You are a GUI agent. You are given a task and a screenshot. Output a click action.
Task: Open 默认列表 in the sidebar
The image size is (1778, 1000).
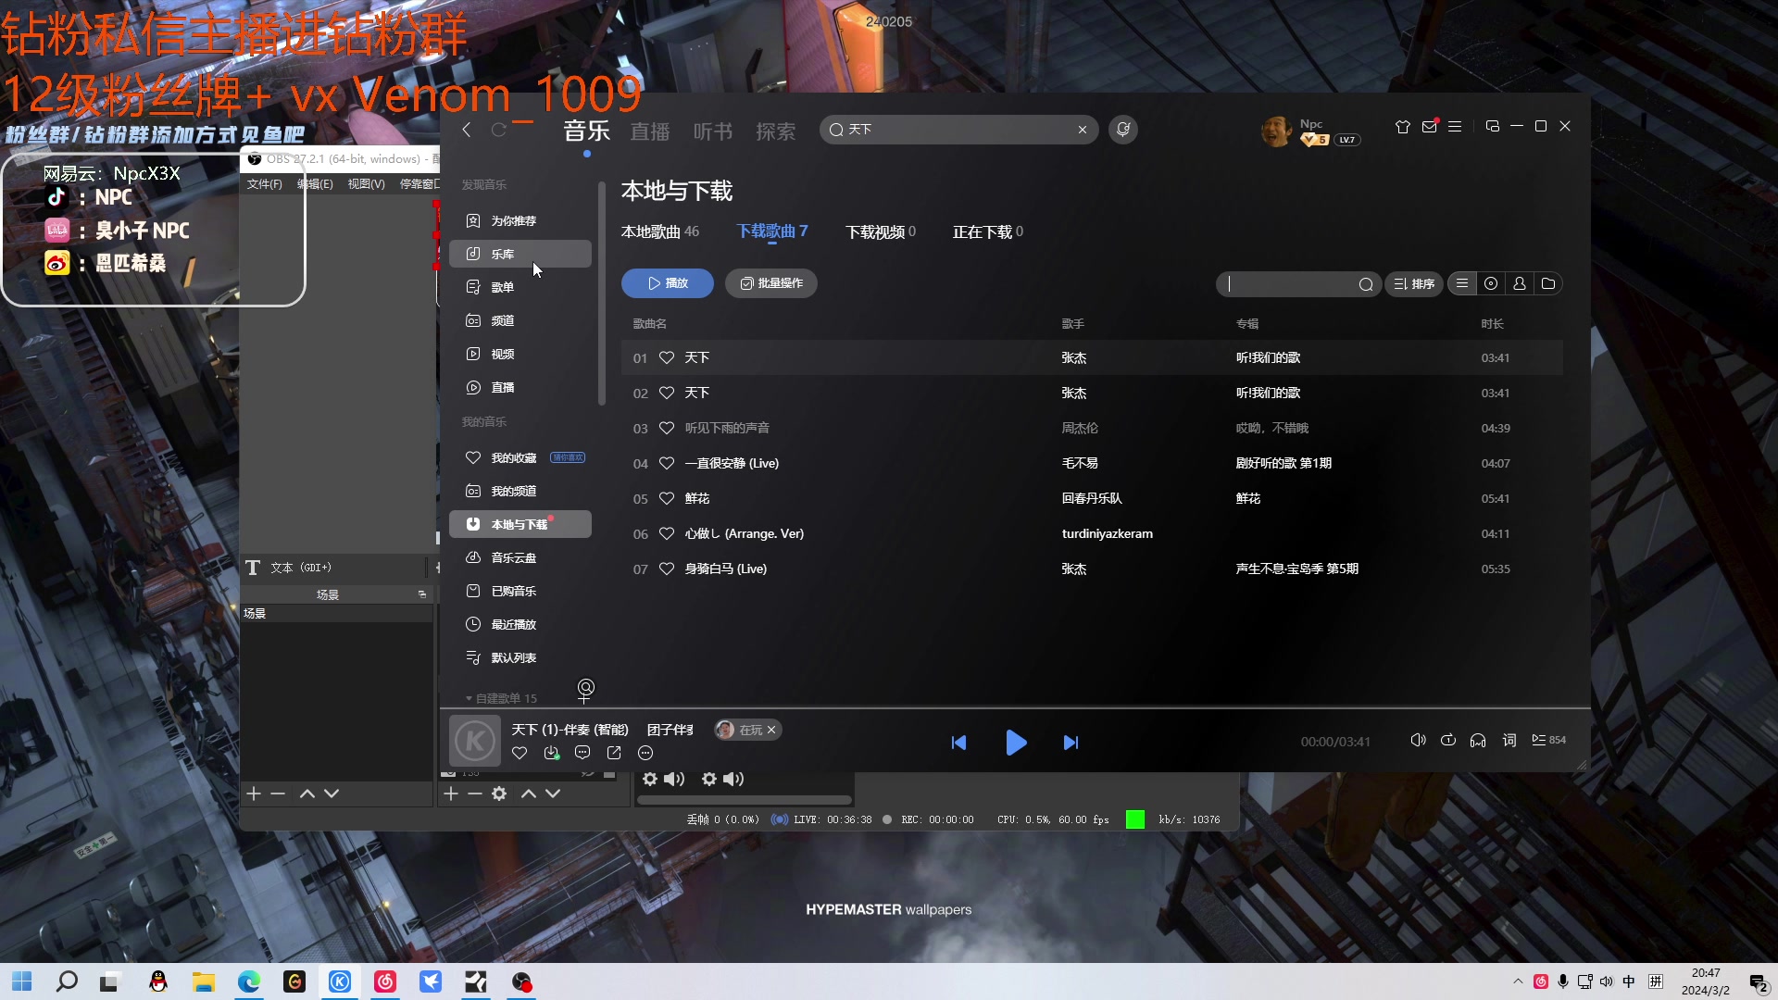click(520, 657)
